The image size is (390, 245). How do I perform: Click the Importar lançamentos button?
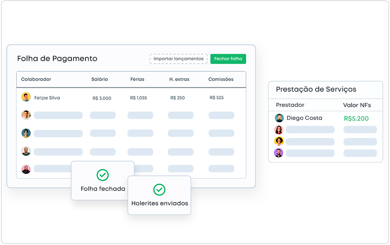pyautogui.click(x=179, y=59)
